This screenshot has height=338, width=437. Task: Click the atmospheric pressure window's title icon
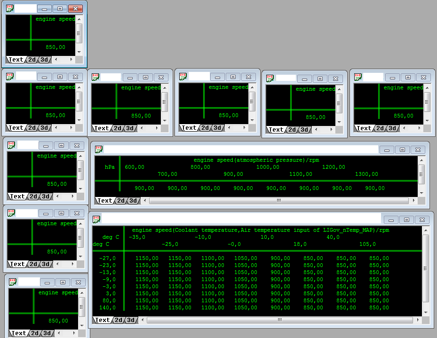(x=99, y=149)
